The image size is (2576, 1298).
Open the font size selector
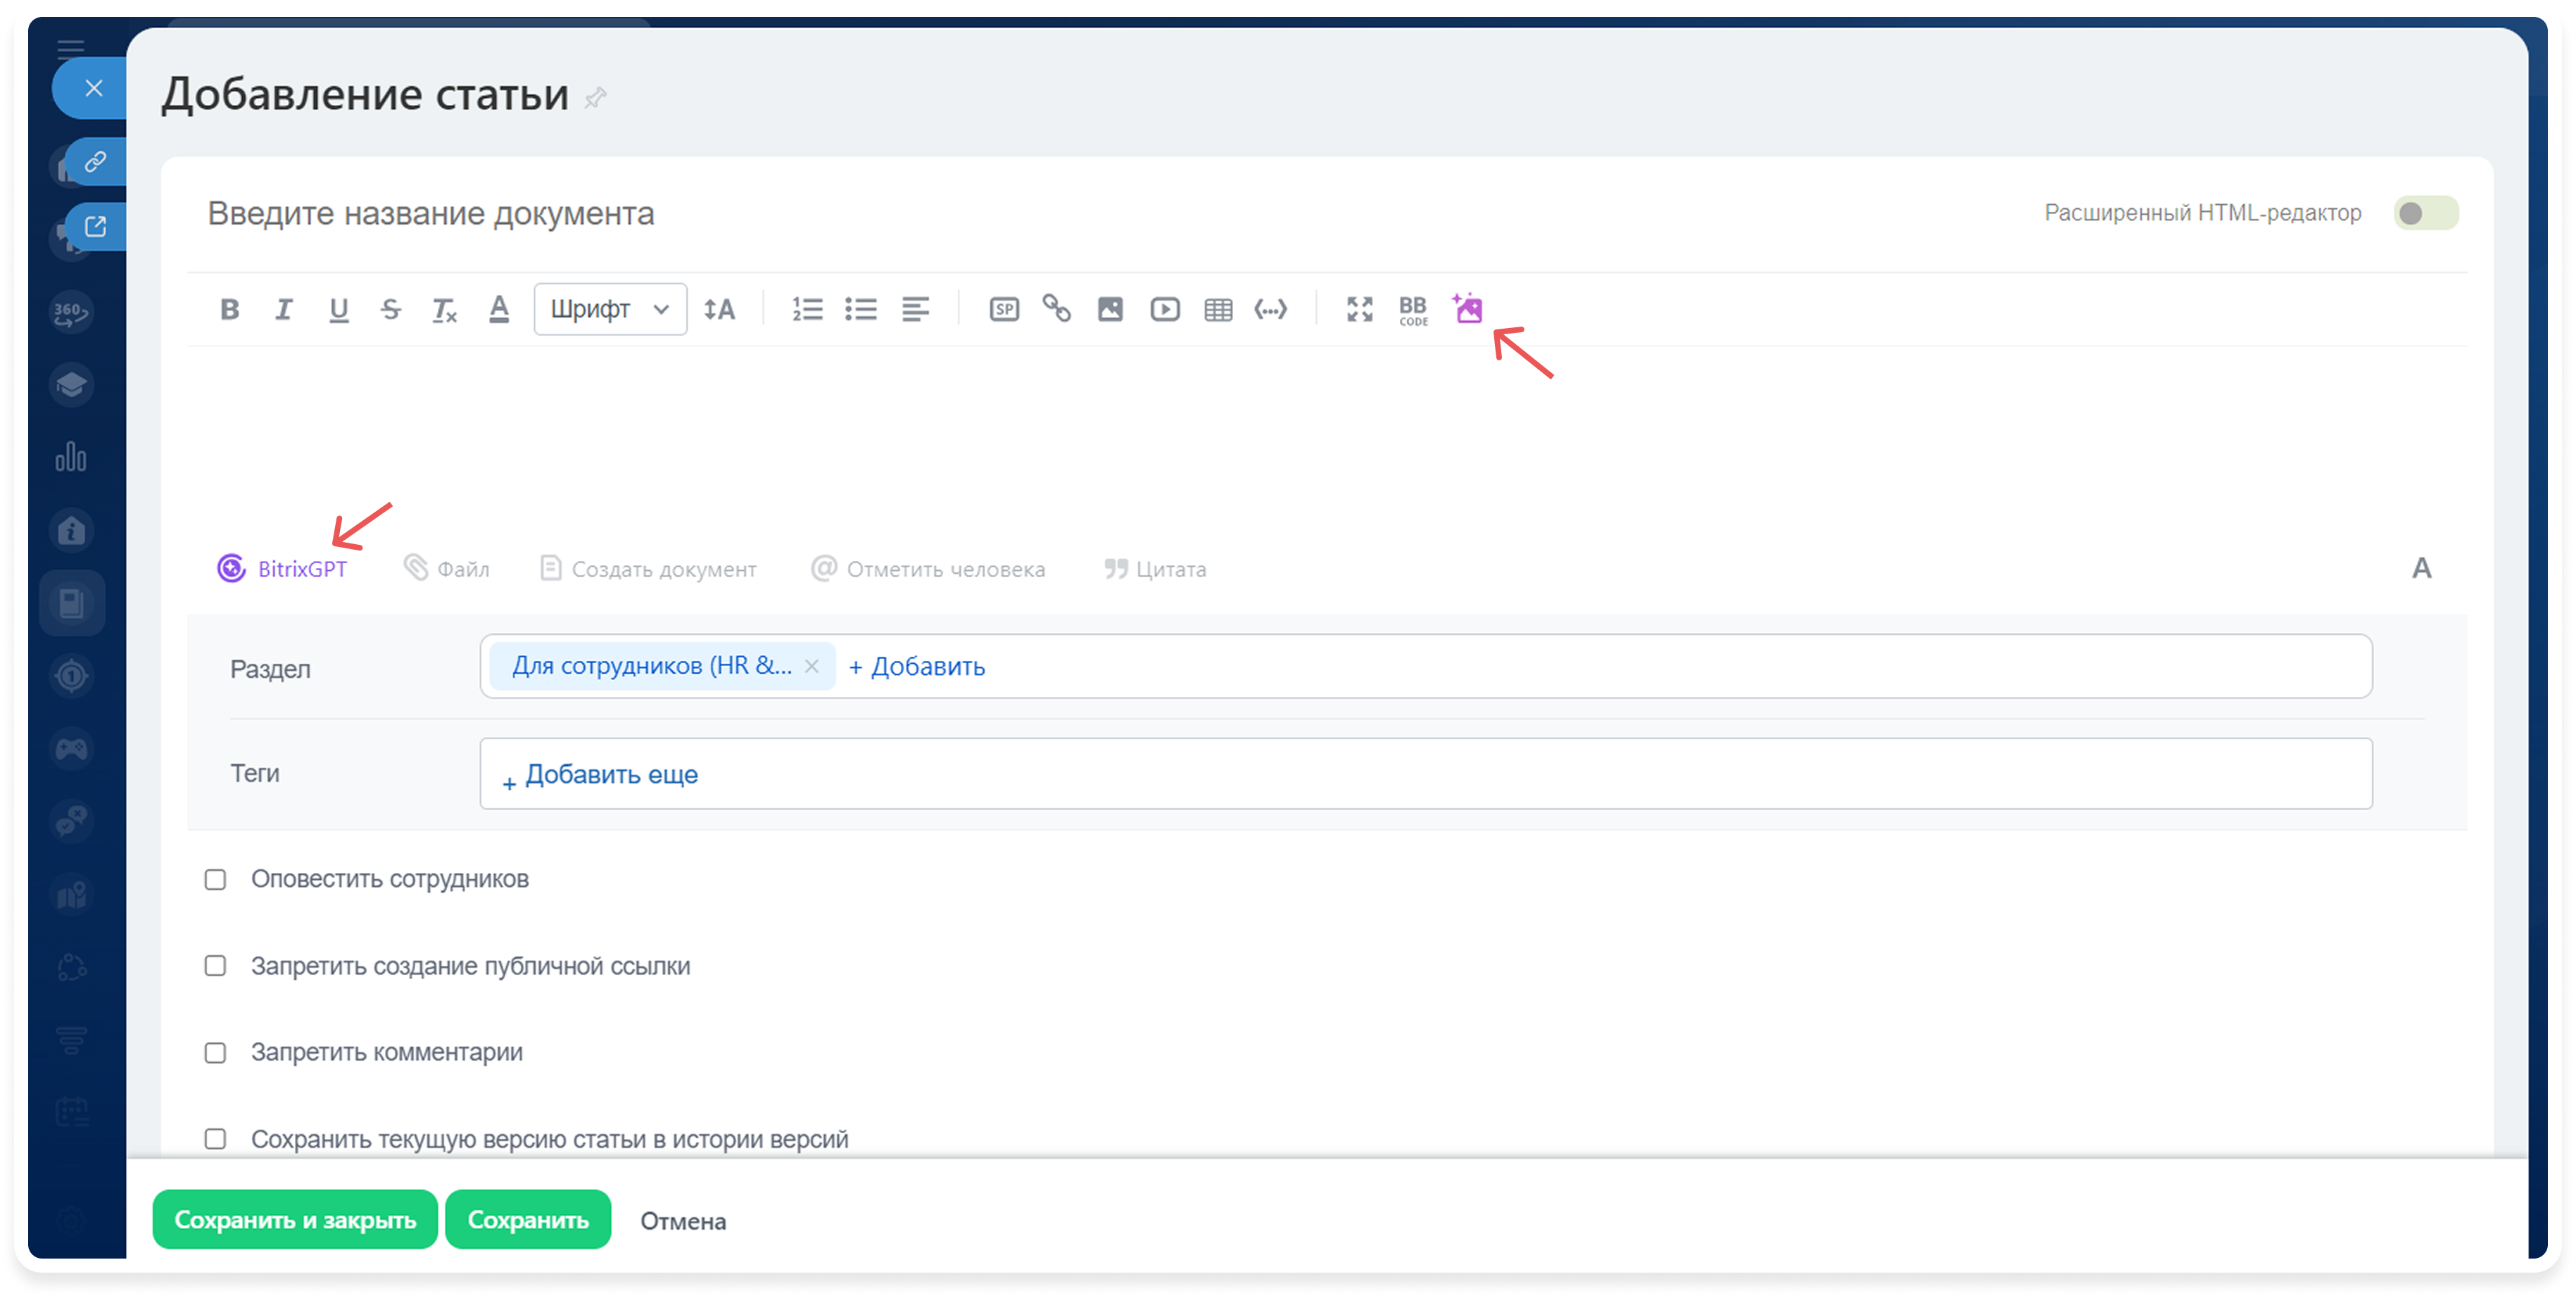click(x=719, y=309)
